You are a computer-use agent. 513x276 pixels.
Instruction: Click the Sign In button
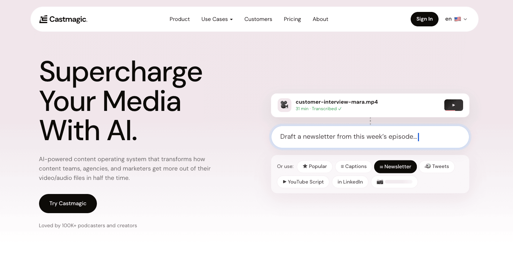tap(424, 19)
